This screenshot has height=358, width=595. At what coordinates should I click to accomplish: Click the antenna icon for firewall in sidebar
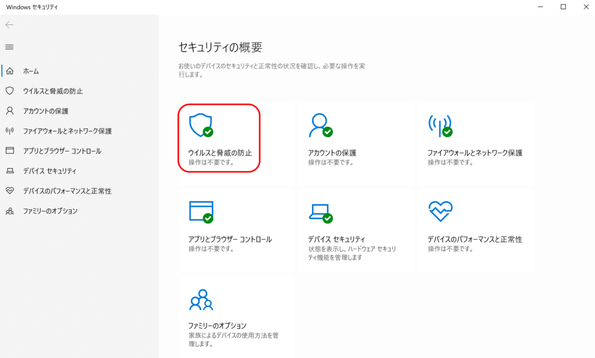coord(10,131)
